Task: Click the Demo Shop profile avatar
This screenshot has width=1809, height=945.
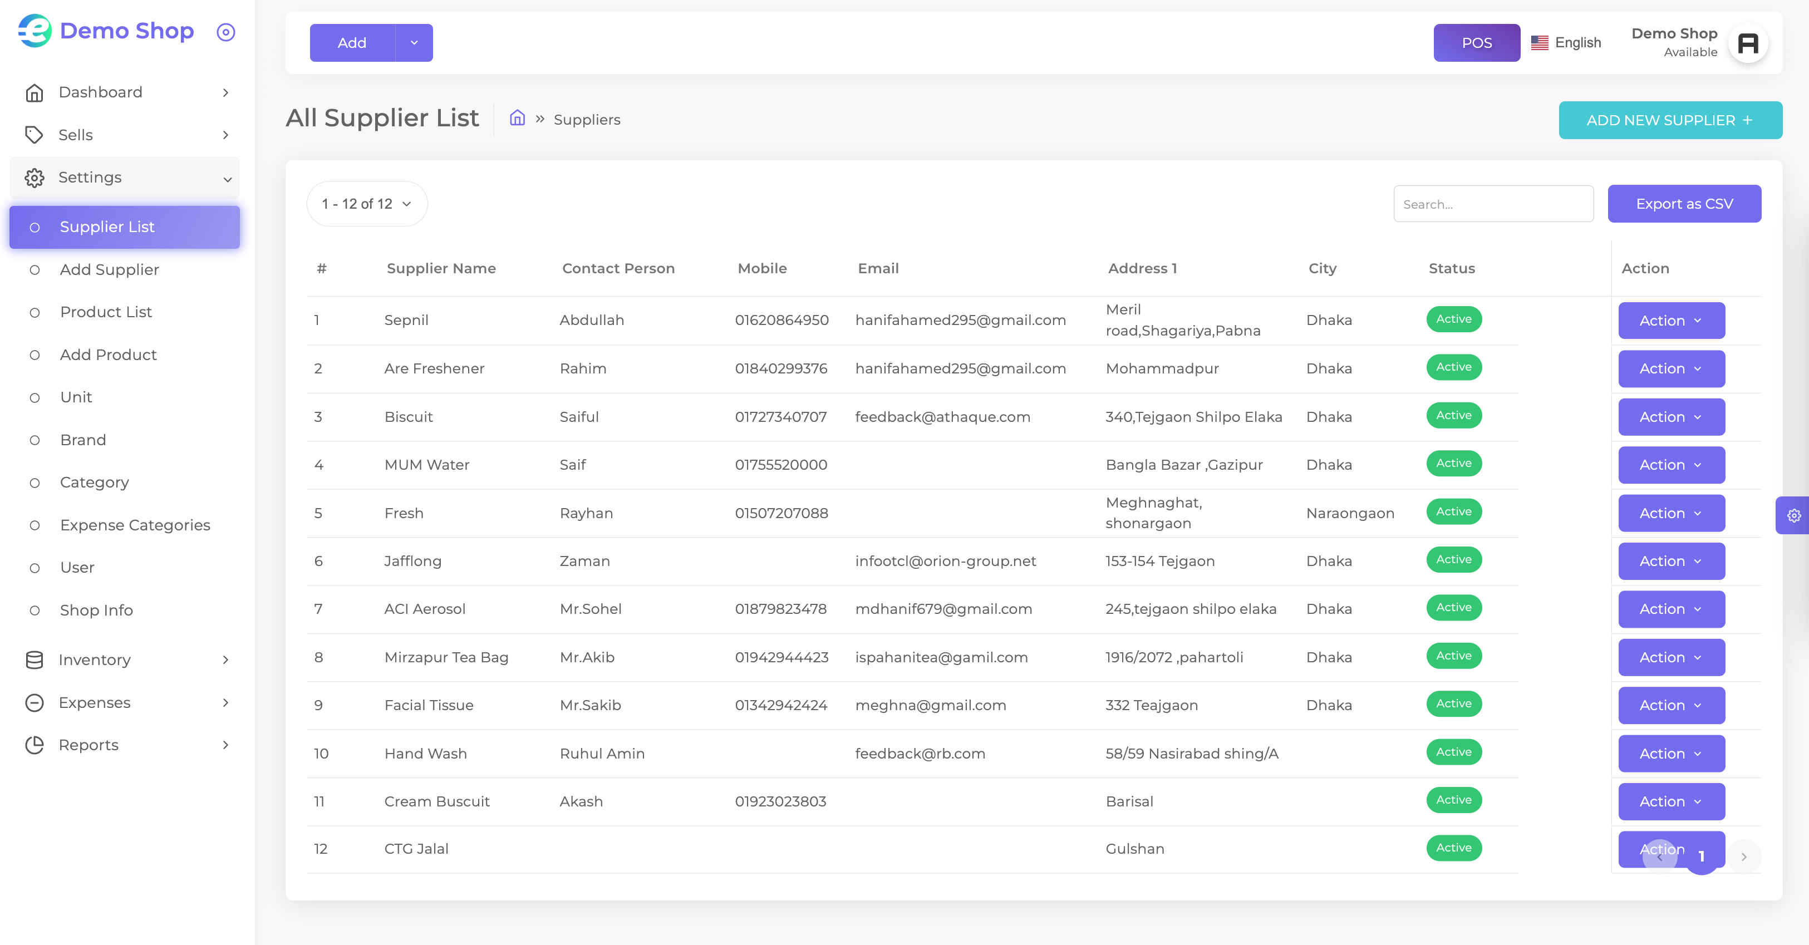Action: [x=1747, y=43]
